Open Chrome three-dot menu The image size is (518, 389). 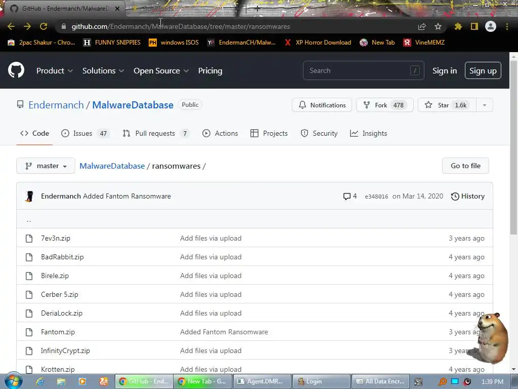click(507, 26)
